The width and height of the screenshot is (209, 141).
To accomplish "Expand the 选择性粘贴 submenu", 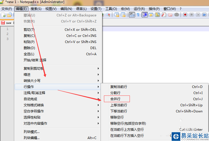I will coord(58,117).
